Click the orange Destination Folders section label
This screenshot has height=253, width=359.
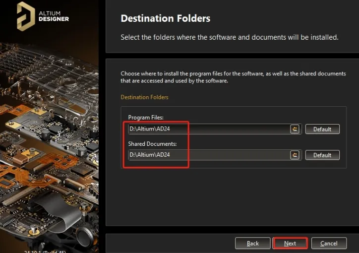click(144, 97)
